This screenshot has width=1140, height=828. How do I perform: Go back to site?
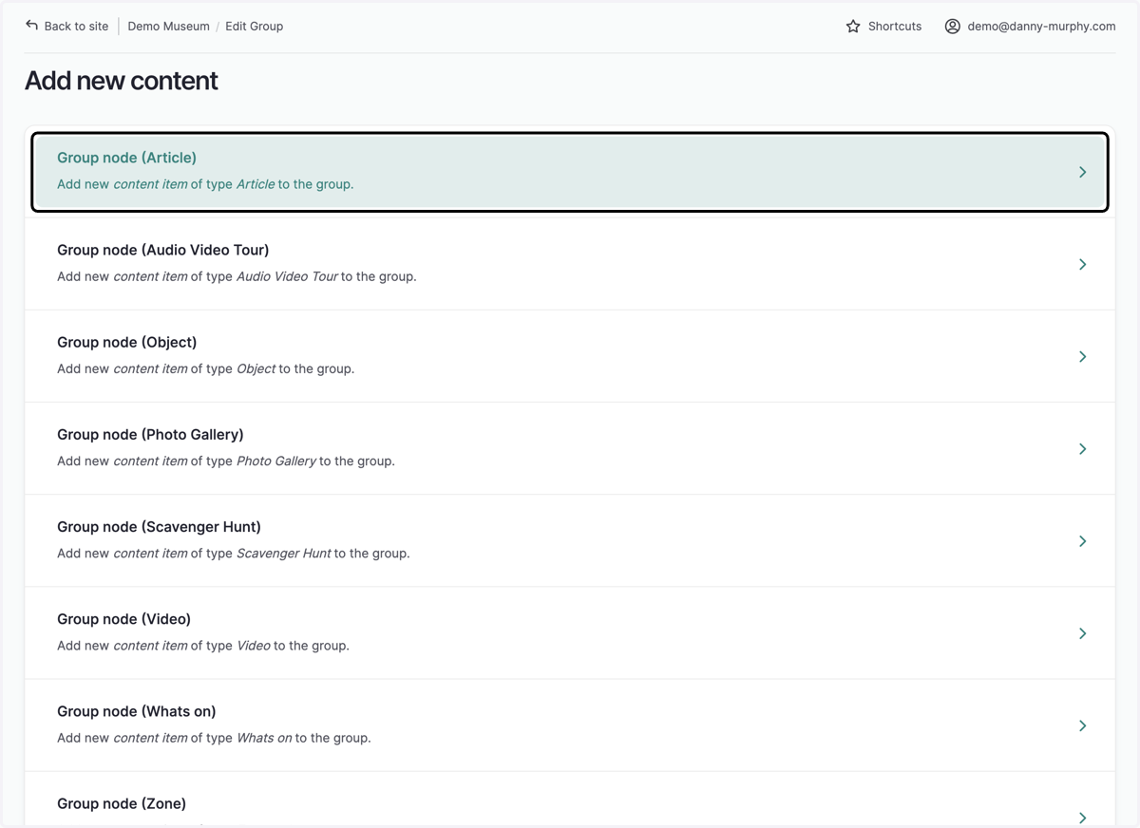pos(66,27)
